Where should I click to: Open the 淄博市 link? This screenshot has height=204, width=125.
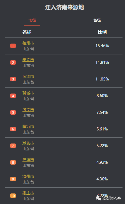[28, 160]
